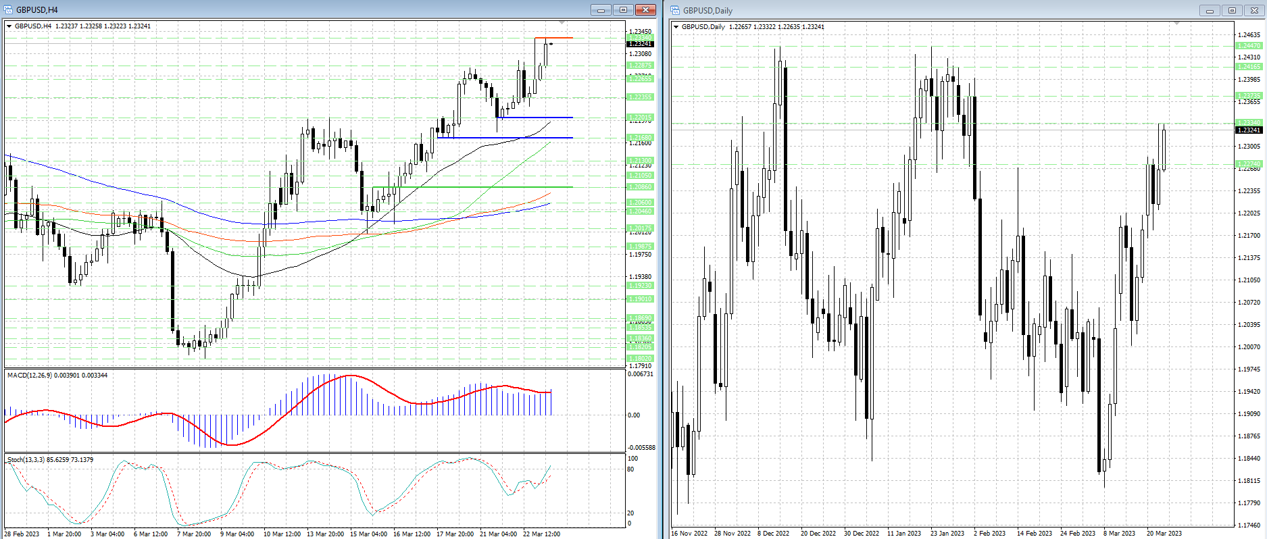This screenshot has height=539, width=1267.
Task: Open the dropdown triangle beside GBPUSD,H4 label
Action: coord(9,26)
